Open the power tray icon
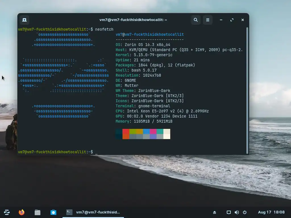The height and width of the screenshot is (218, 291). coord(245,212)
